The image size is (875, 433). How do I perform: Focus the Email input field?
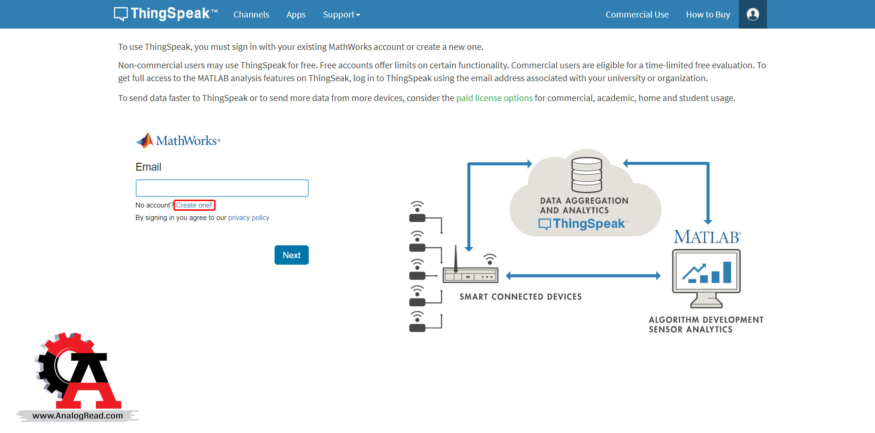pyautogui.click(x=222, y=188)
